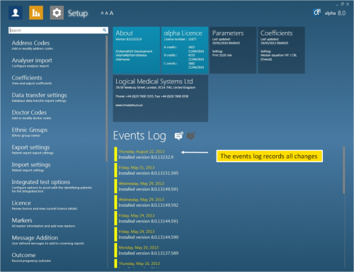Click the alpha logo icon at top right
Viewport: 354px width, 272px height.
[x=317, y=13]
